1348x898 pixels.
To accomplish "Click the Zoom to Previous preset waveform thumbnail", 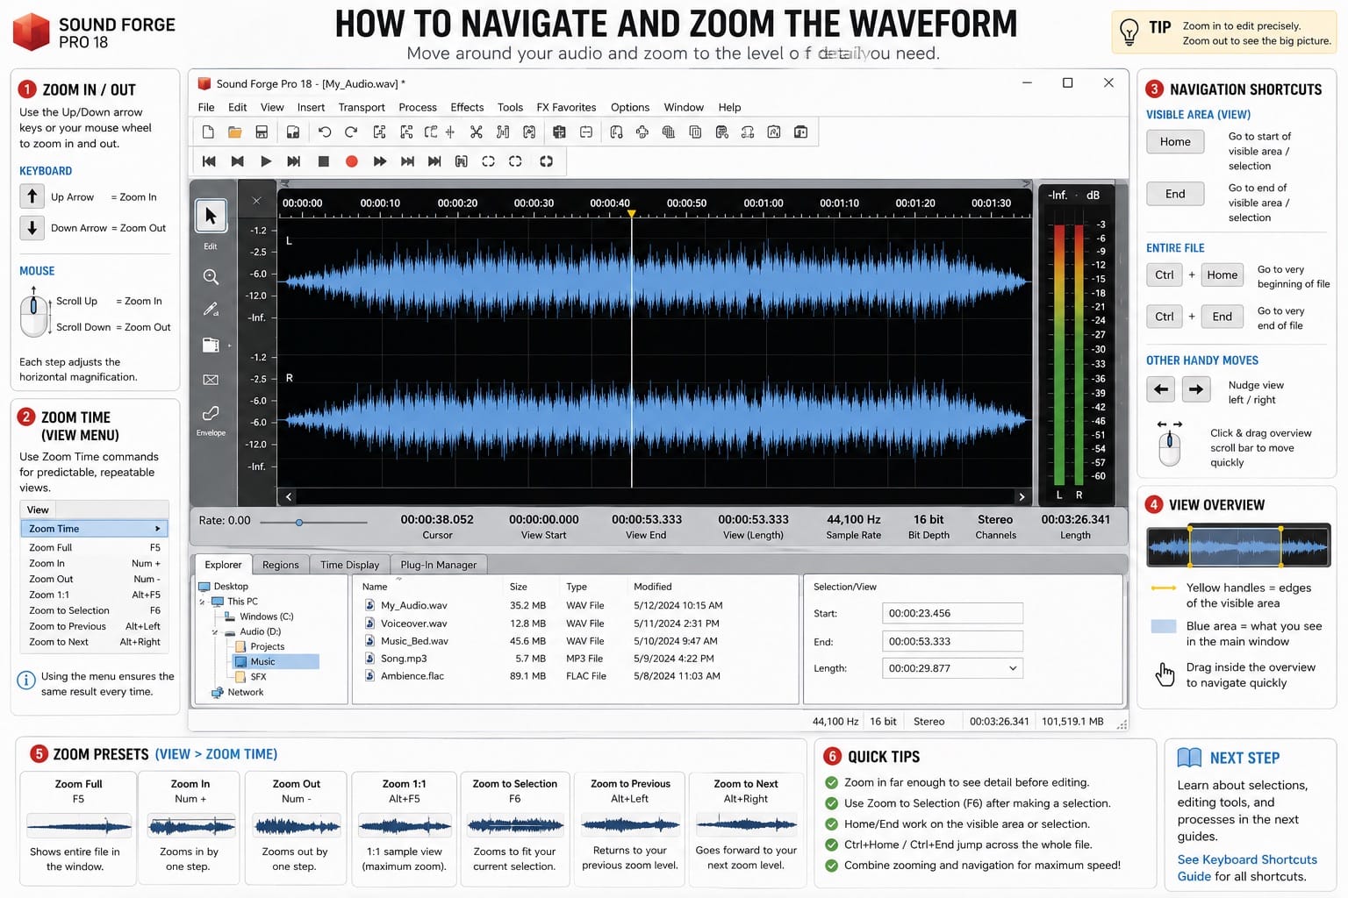I will coord(630,825).
